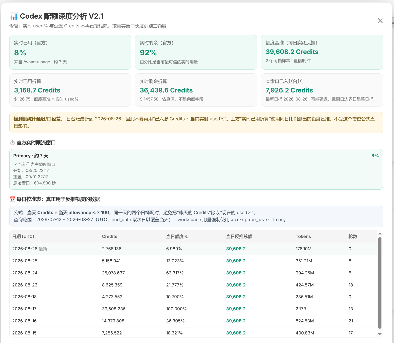Click the Tokens cell 236.51M

[x=304, y=297]
